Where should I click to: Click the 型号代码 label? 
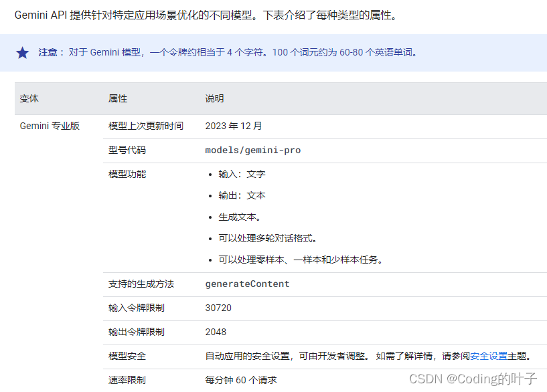coord(127,151)
